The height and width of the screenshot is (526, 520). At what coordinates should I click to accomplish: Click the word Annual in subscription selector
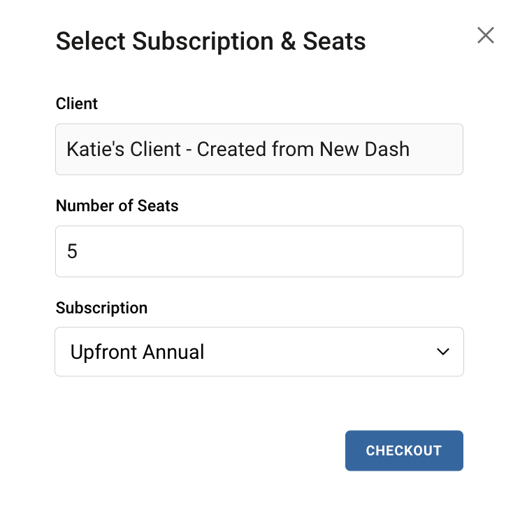pyautogui.click(x=173, y=352)
